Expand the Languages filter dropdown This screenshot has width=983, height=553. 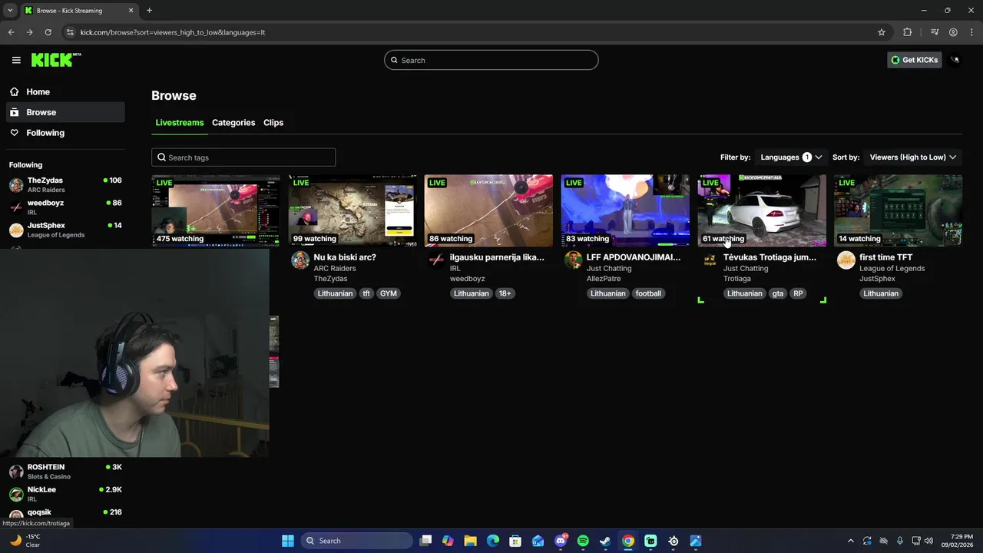[791, 157]
